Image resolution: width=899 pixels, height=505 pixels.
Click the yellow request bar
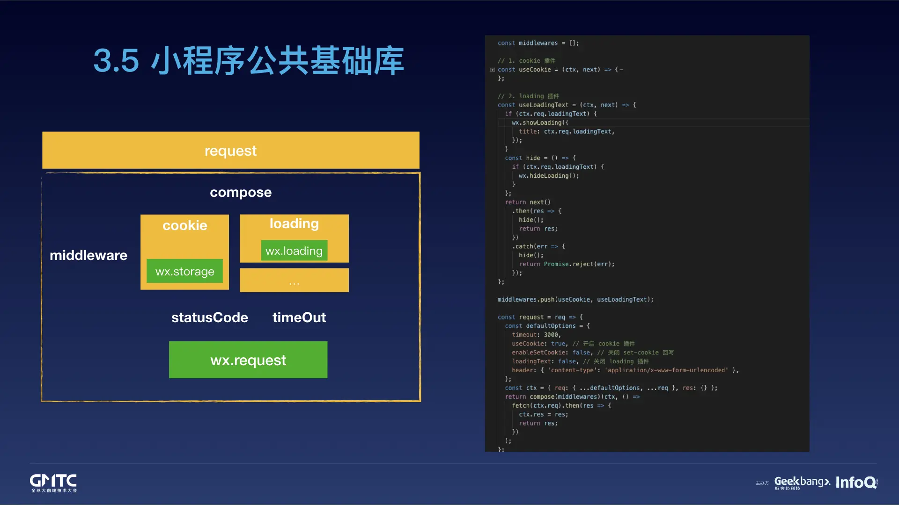(x=230, y=151)
